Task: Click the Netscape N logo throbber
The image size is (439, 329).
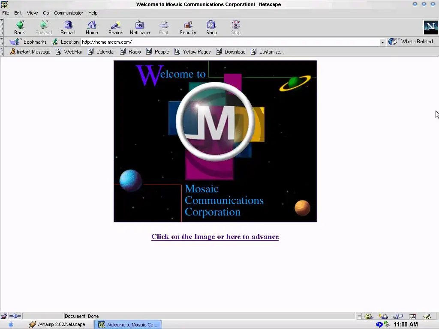Action: click(x=430, y=27)
